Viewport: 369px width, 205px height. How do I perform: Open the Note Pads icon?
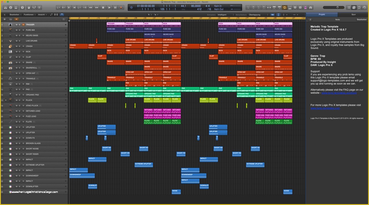click(x=354, y=8)
